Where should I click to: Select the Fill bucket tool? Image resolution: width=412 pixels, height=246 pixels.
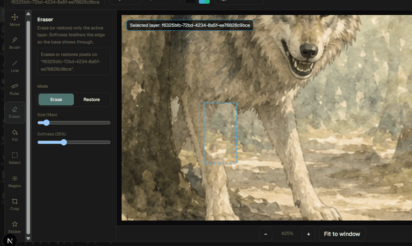point(15,135)
